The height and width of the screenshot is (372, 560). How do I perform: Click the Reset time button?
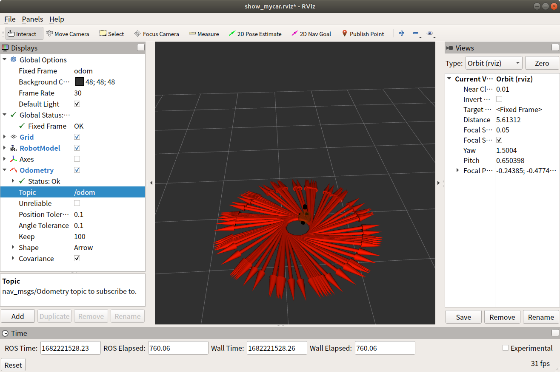(x=13, y=365)
